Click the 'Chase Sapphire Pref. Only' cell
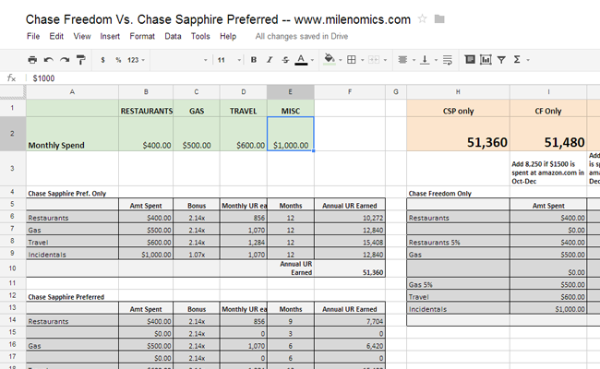The height and width of the screenshot is (369, 600). click(72, 193)
